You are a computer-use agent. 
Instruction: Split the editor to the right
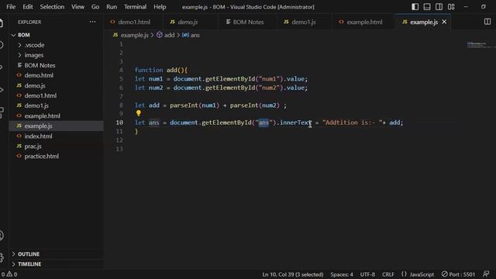[x=487, y=22]
